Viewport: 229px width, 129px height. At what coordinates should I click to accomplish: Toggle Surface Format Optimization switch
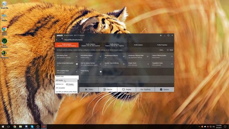tap(77, 64)
